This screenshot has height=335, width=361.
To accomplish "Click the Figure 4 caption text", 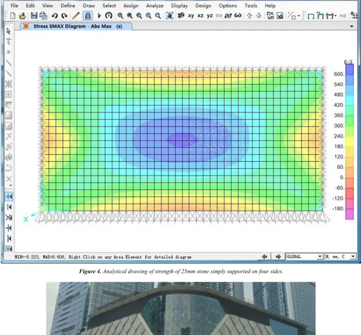I will (x=181, y=271).
